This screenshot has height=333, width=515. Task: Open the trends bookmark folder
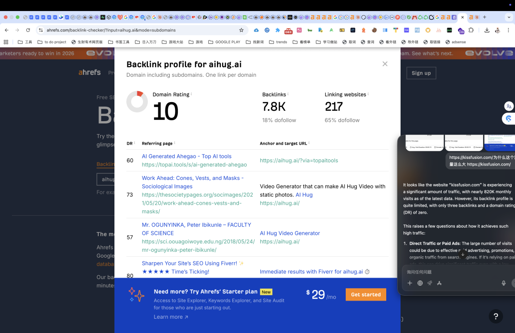[x=278, y=42]
